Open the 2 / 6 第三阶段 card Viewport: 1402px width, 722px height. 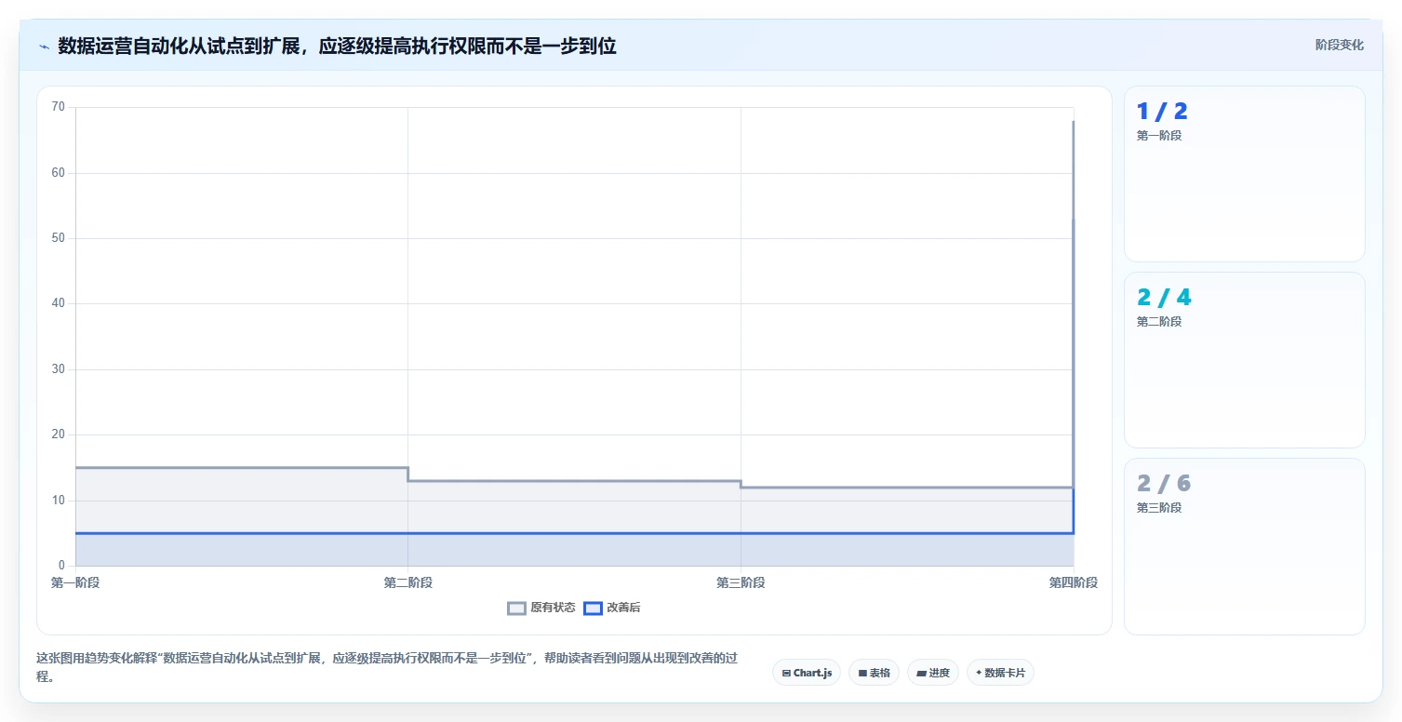(x=1245, y=546)
